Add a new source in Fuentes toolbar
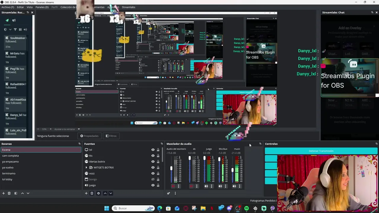This screenshot has height=213, width=379. pos(86,193)
